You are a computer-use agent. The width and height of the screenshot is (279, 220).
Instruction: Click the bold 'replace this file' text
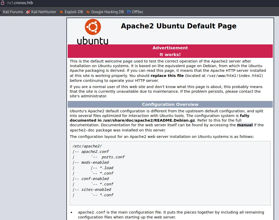tap(167, 76)
